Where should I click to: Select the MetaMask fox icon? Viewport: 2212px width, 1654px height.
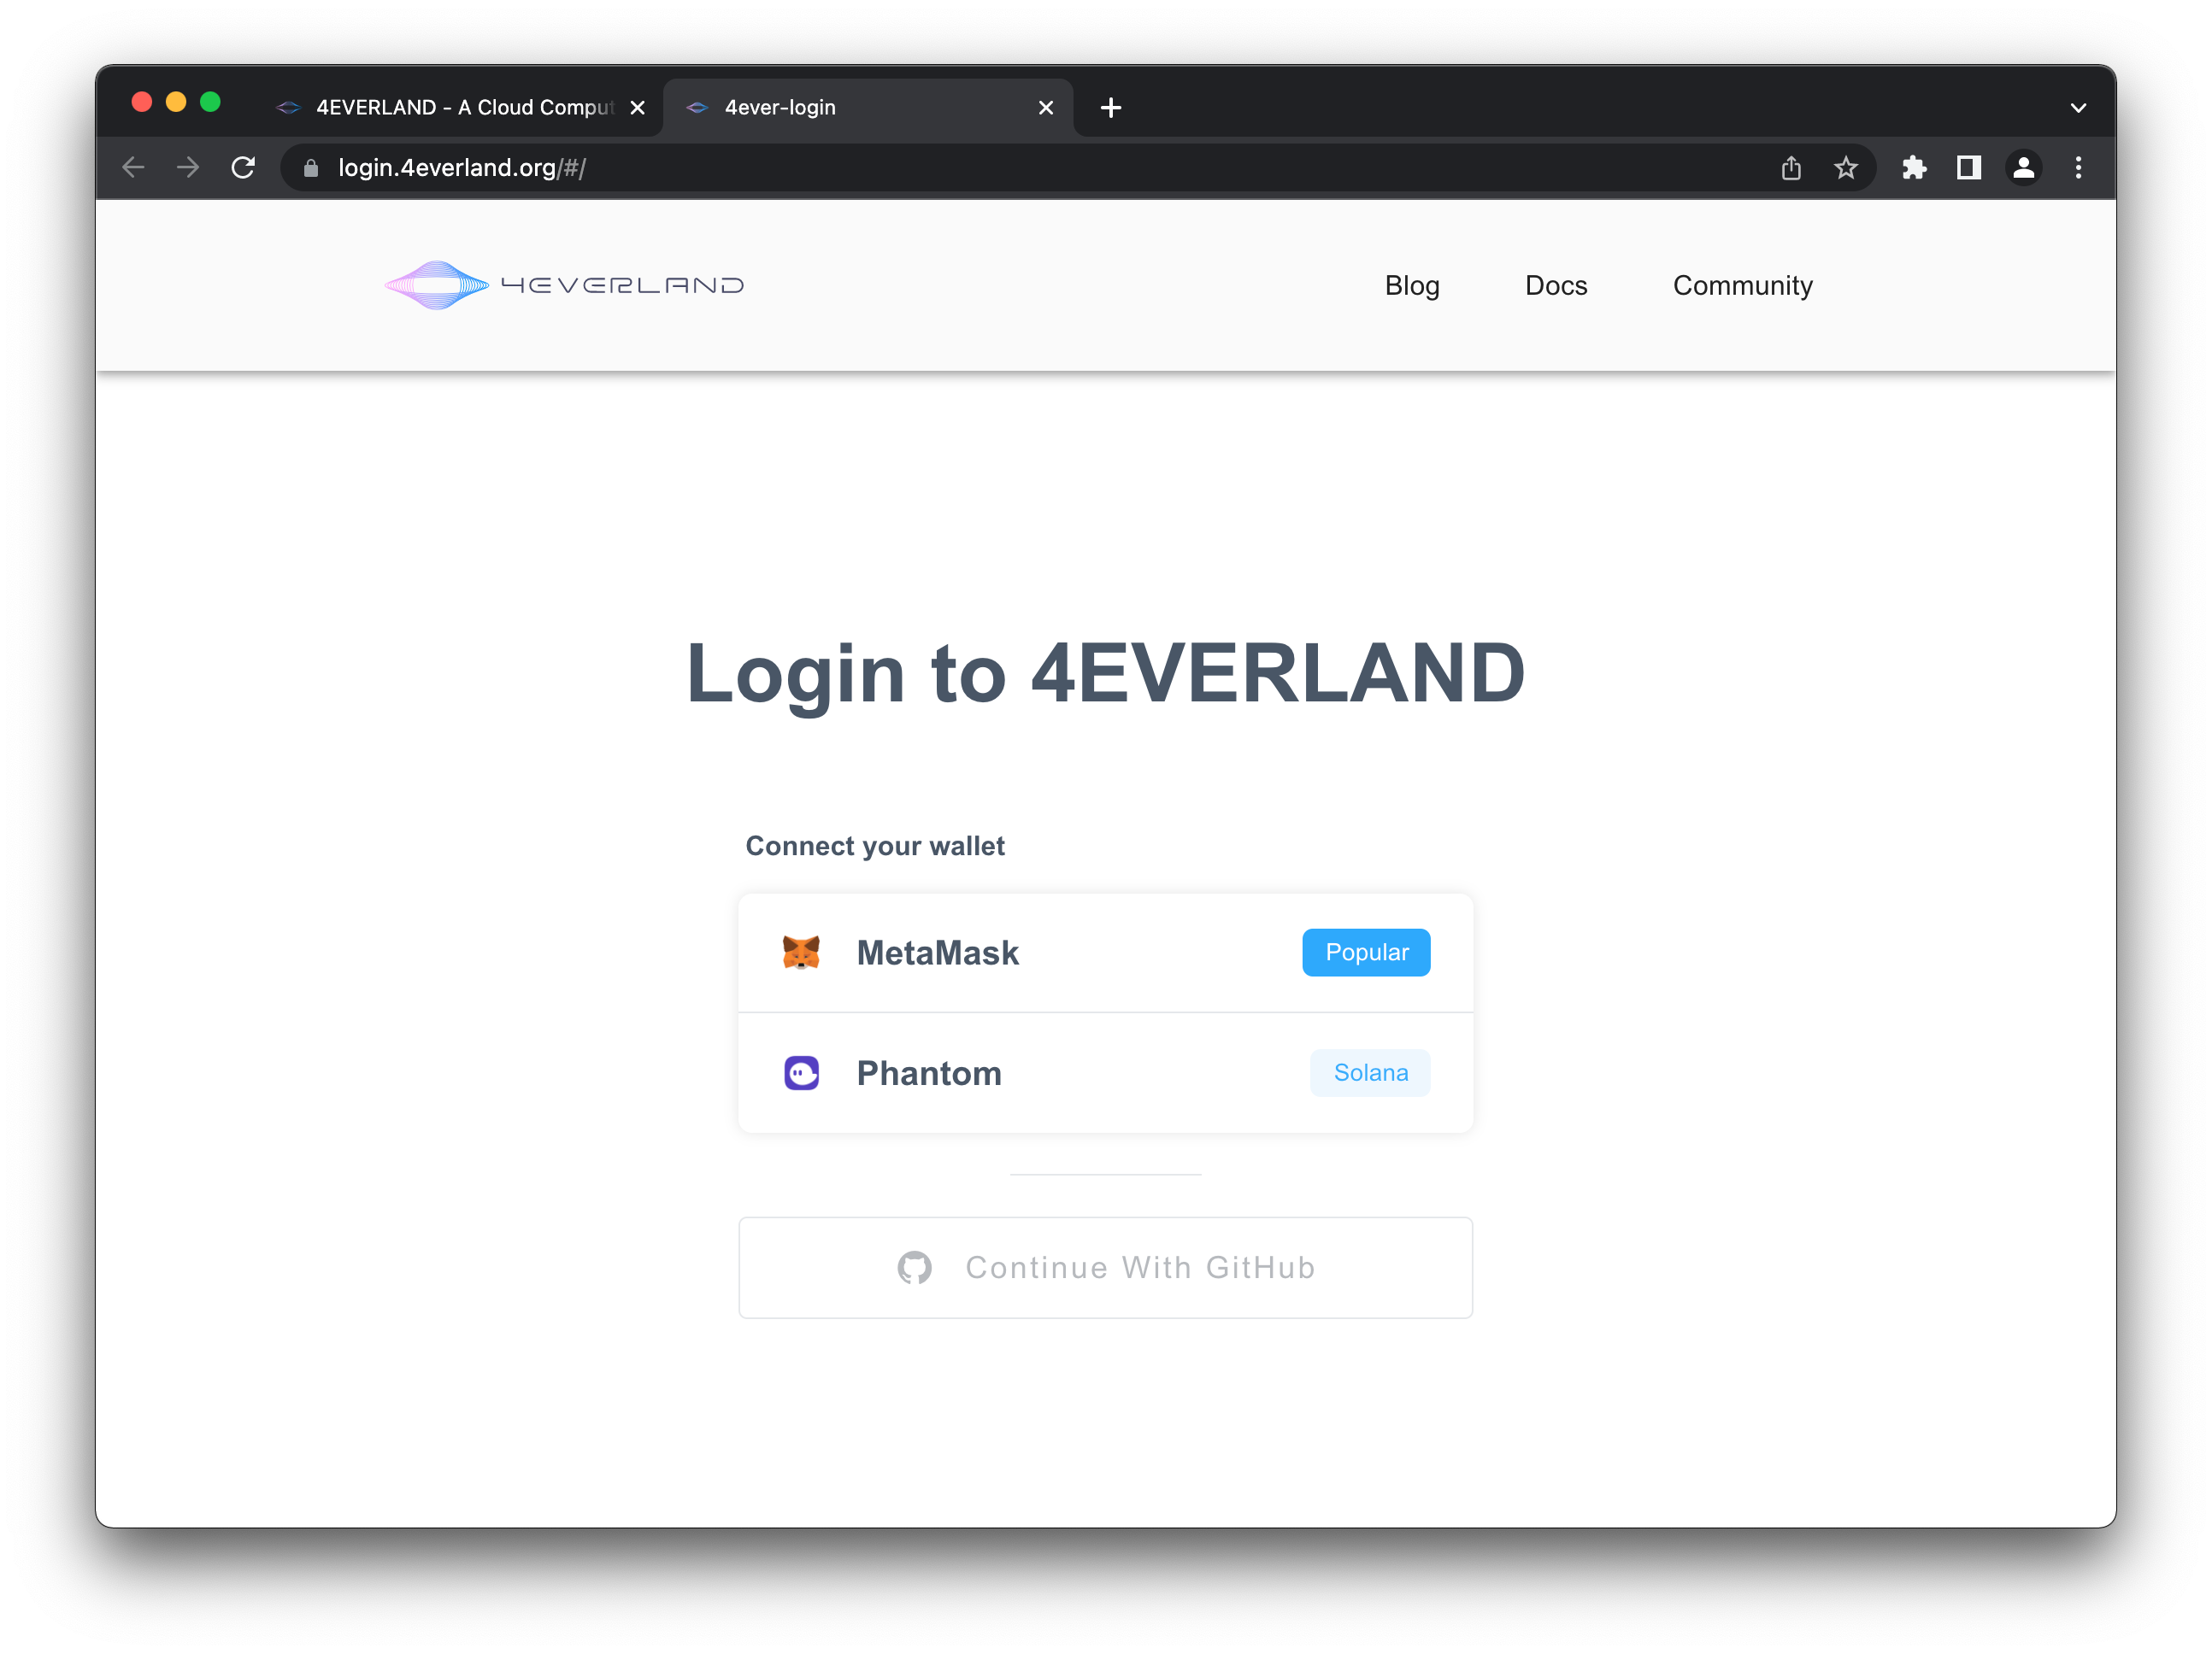(x=801, y=953)
